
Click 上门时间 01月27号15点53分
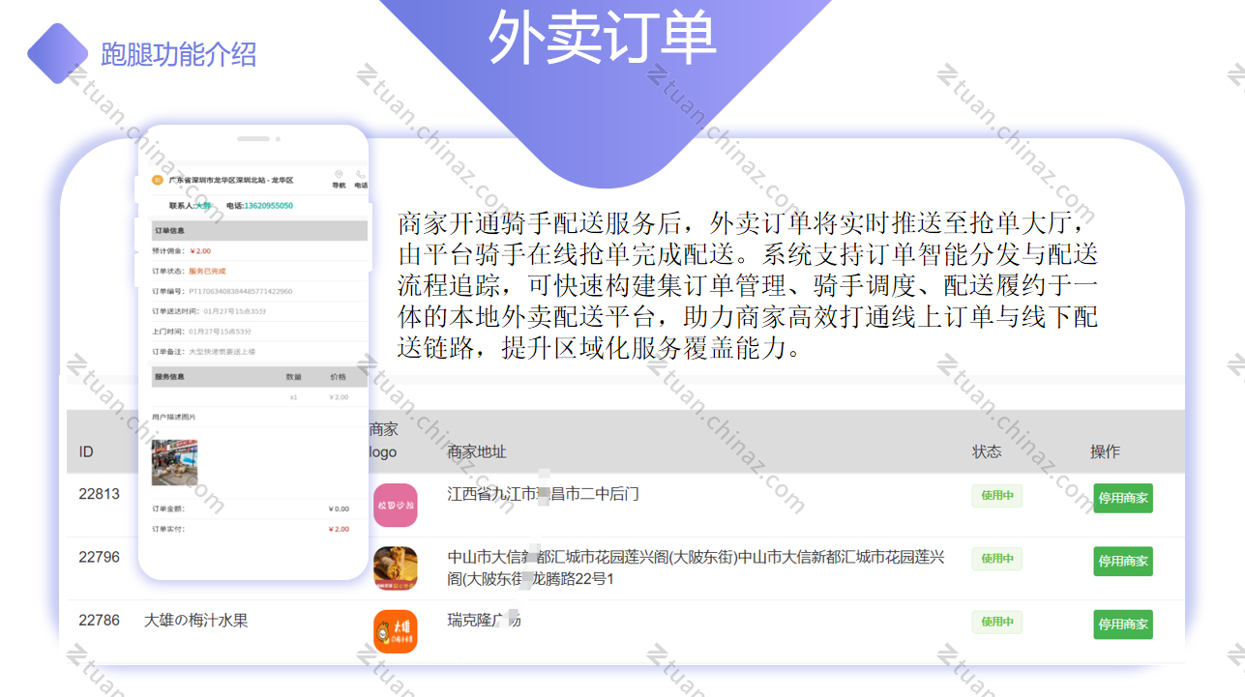coord(221,332)
